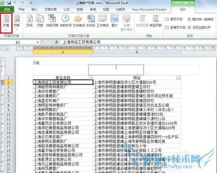Click the fx insert function icon
The height and width of the screenshot is (173, 217).
[56, 42]
